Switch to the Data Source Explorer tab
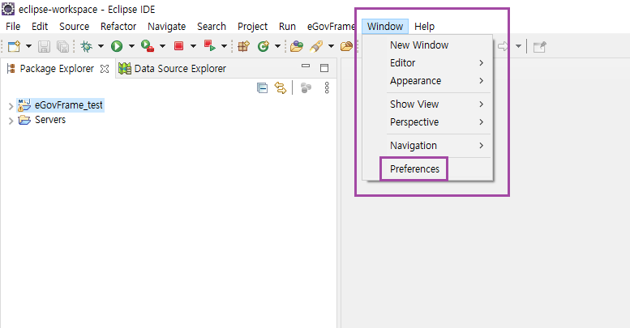This screenshot has width=630, height=328. tap(180, 69)
